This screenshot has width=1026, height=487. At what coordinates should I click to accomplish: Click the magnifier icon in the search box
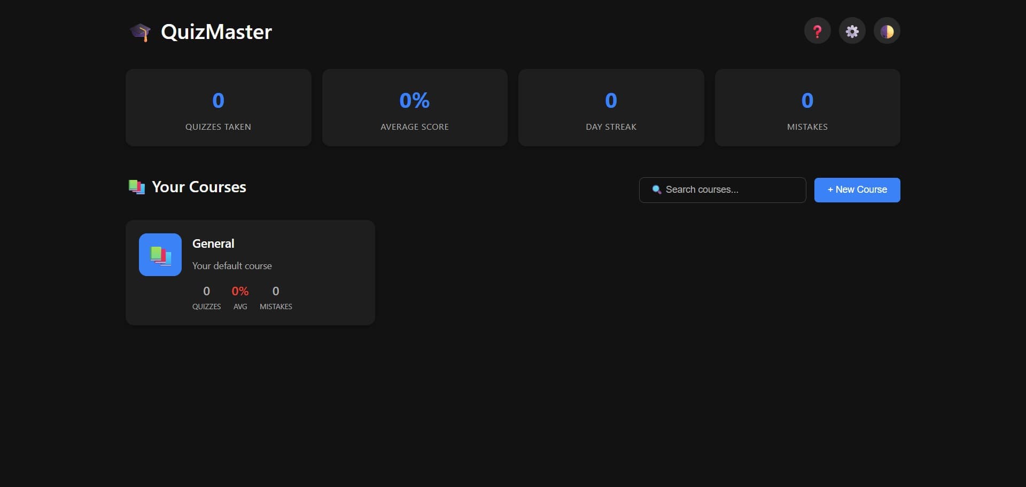pos(657,190)
